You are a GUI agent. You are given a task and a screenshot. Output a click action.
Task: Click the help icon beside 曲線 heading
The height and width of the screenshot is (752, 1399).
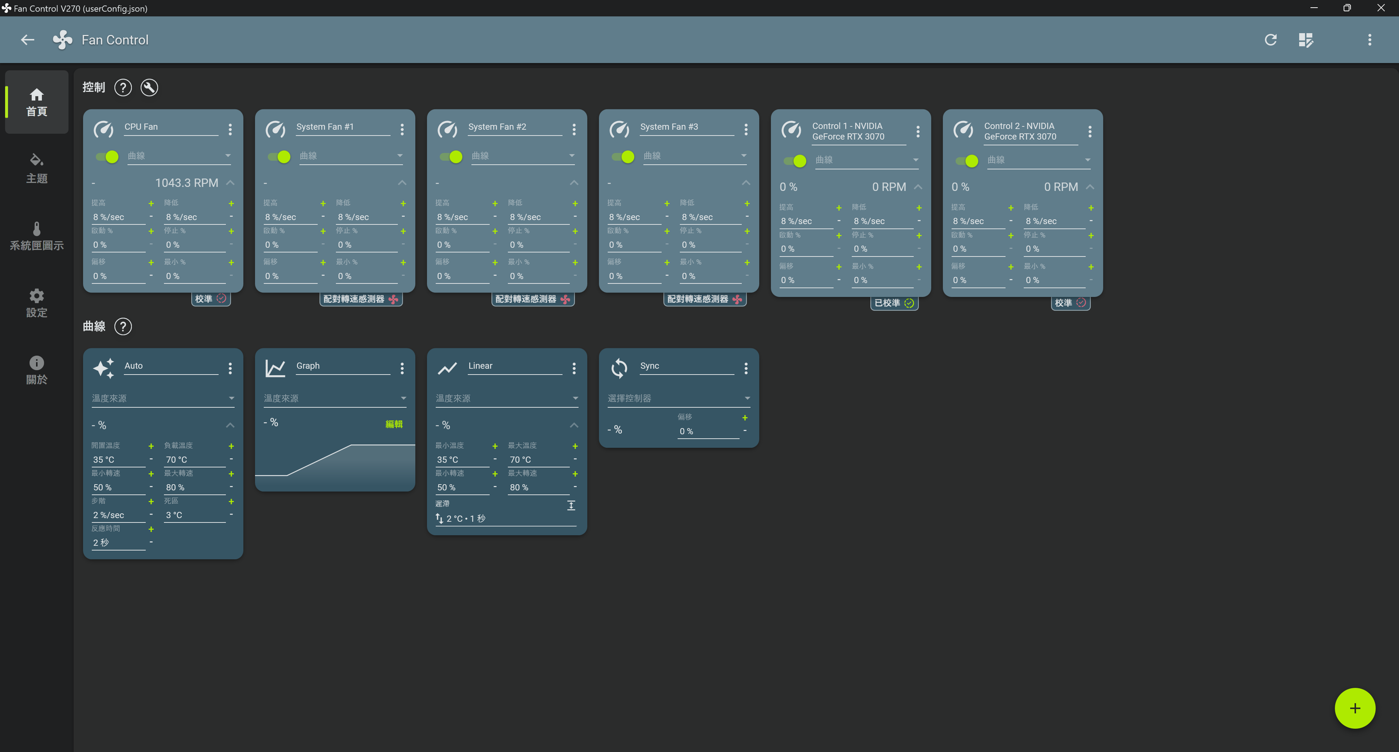(123, 326)
